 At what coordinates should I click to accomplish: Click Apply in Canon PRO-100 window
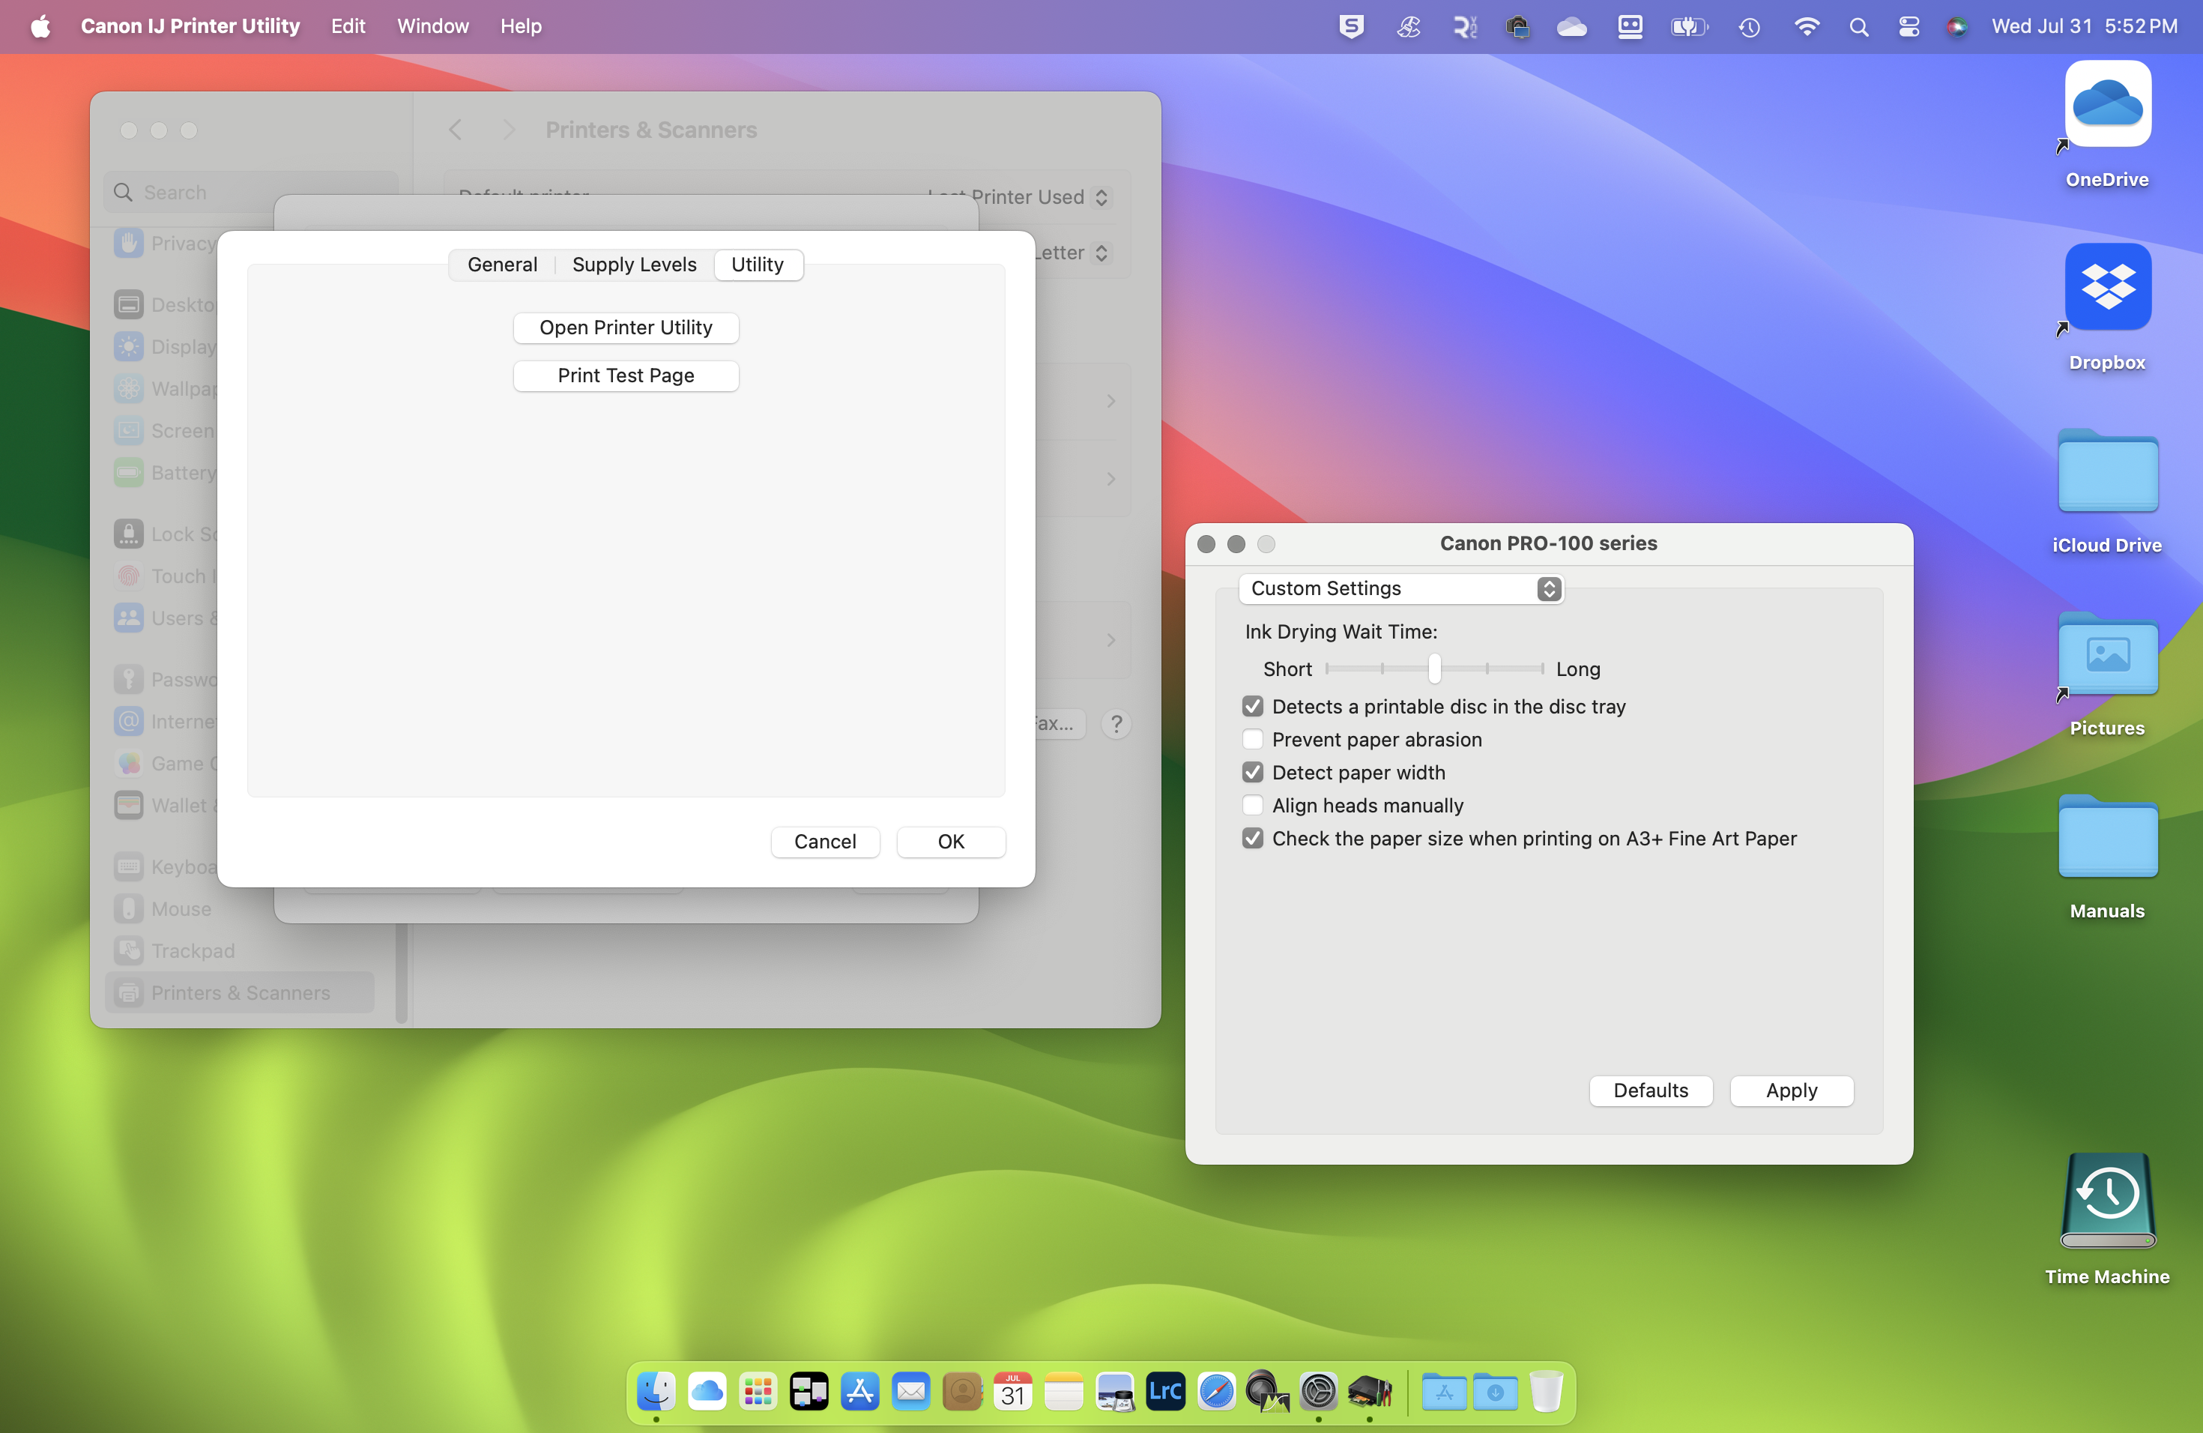click(1790, 1090)
